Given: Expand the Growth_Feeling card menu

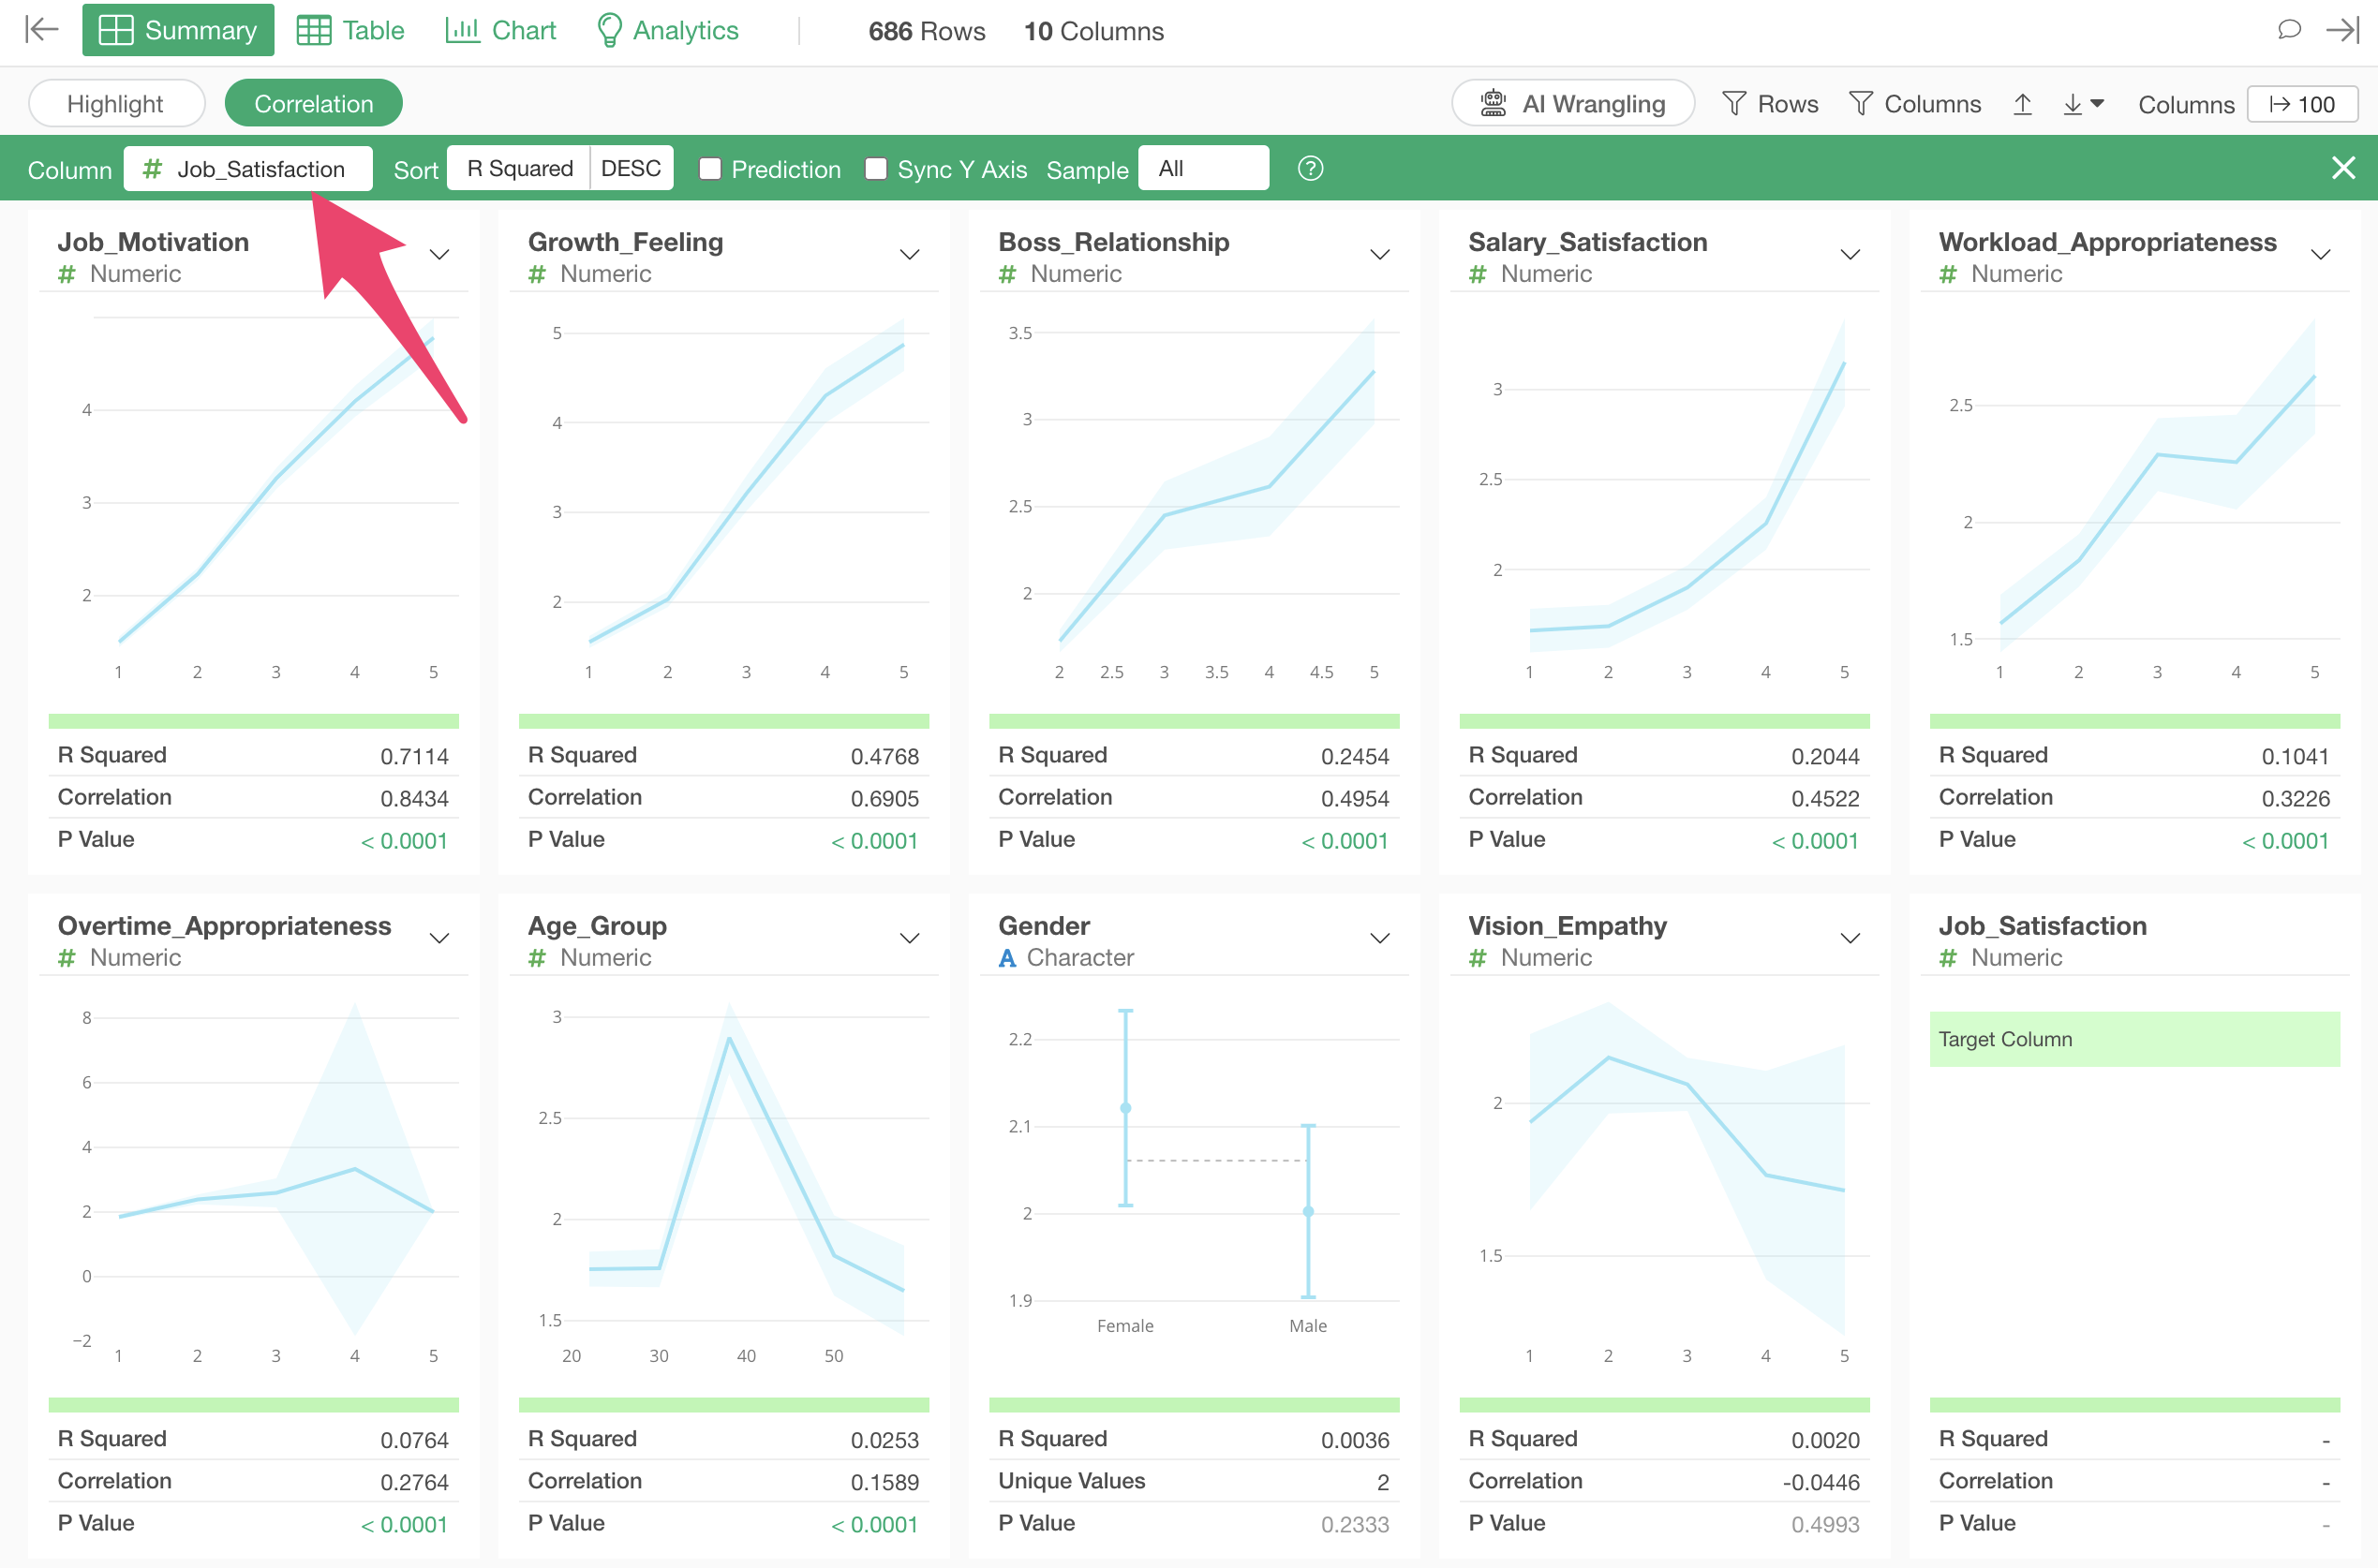Looking at the screenshot, I should 909,254.
